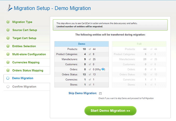Open the Migration Type step
176x121 pixels.
tap(22, 22)
